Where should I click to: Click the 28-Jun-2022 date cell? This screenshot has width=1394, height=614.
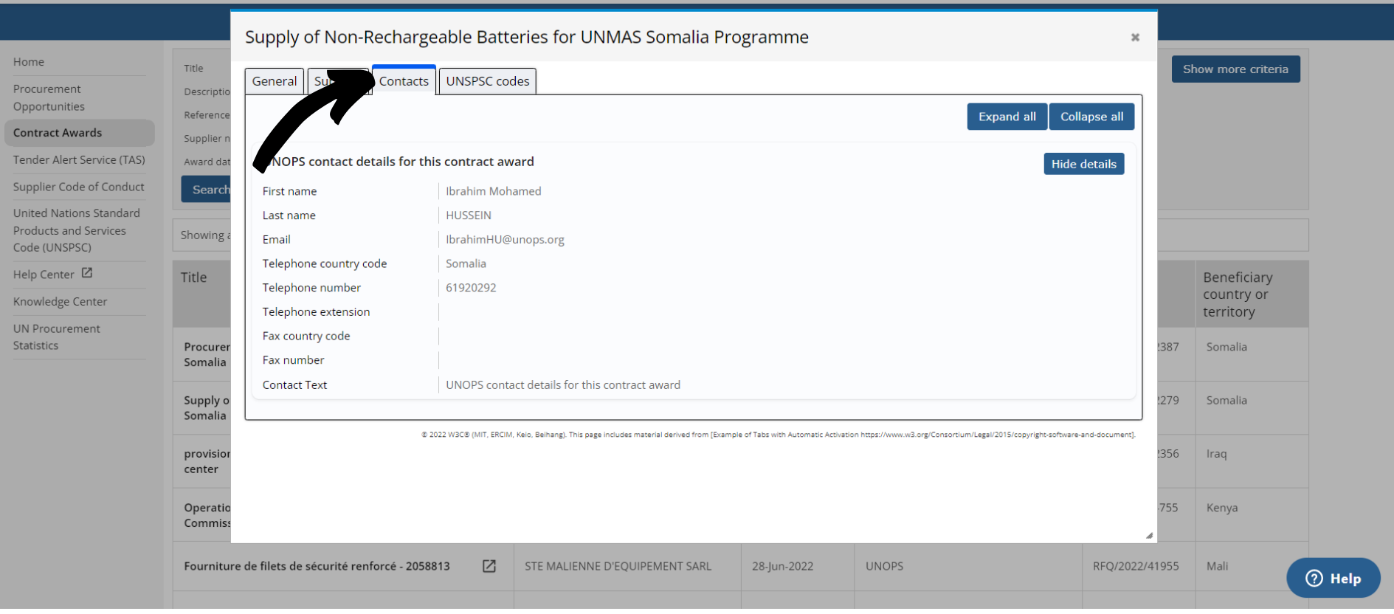coord(782,566)
